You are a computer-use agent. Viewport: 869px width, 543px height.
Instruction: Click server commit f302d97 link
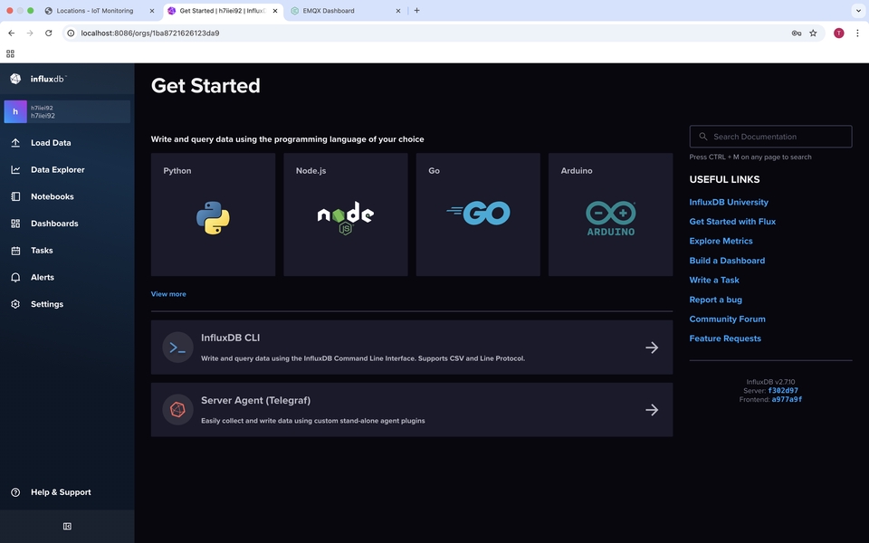click(x=783, y=391)
